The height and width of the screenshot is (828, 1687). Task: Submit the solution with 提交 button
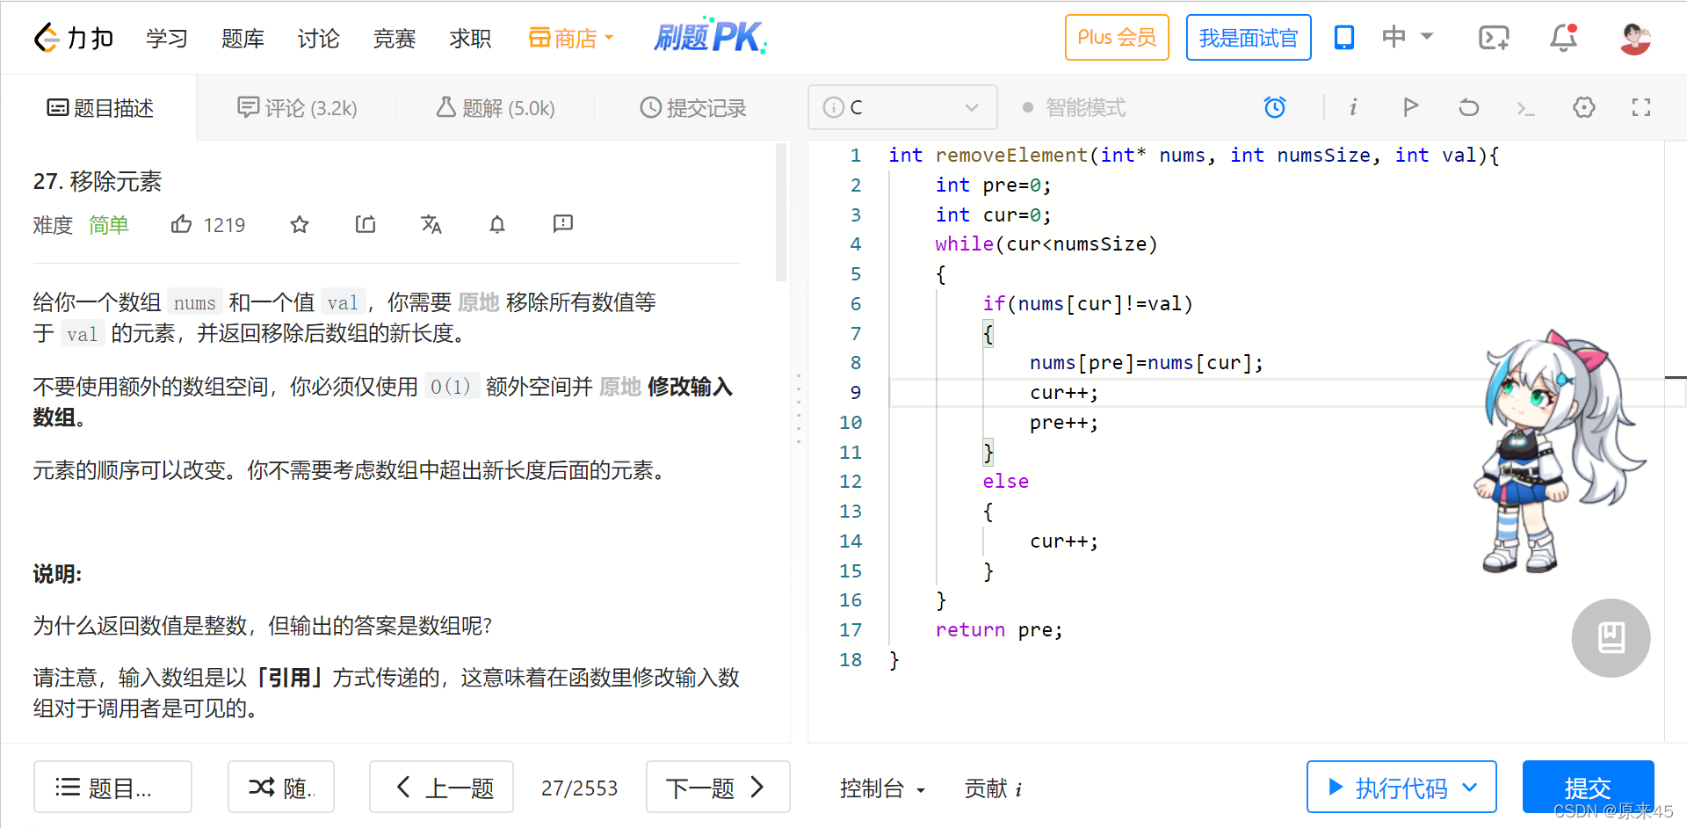click(1587, 787)
